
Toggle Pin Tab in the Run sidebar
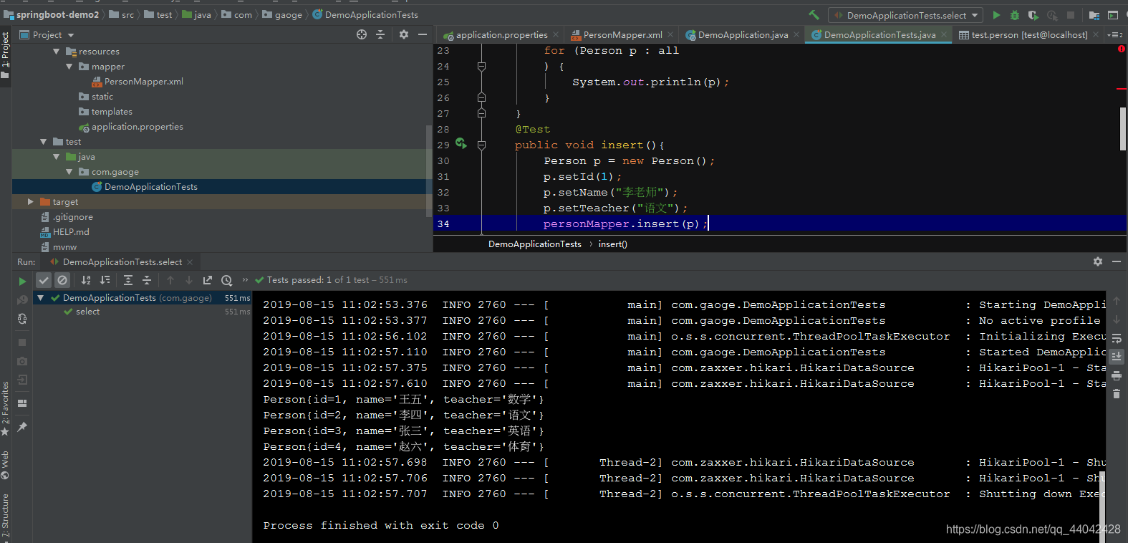[22, 427]
